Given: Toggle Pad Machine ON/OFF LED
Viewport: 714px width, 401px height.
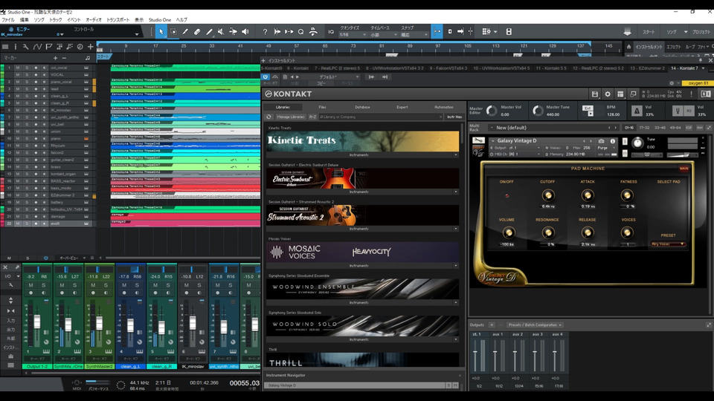Looking at the screenshot, I should [x=506, y=196].
